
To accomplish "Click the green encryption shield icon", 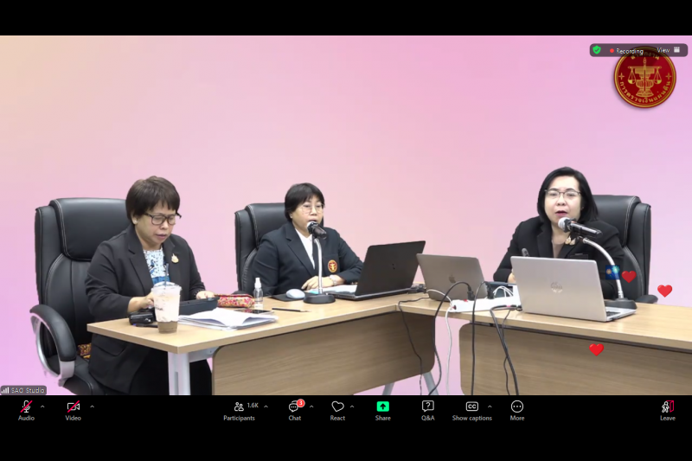I will pyautogui.click(x=597, y=50).
